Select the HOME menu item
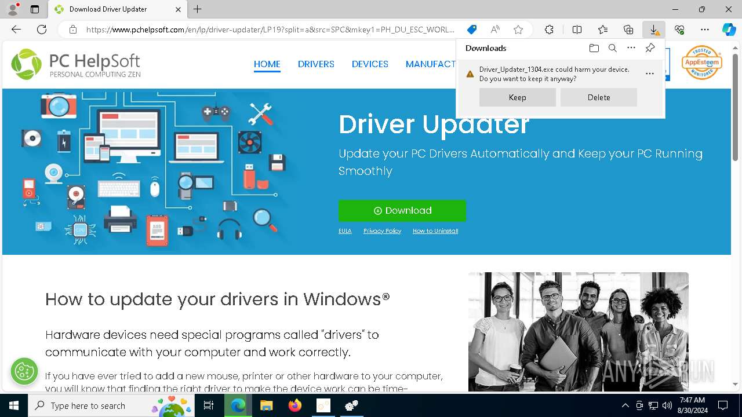742x417 pixels. point(267,64)
